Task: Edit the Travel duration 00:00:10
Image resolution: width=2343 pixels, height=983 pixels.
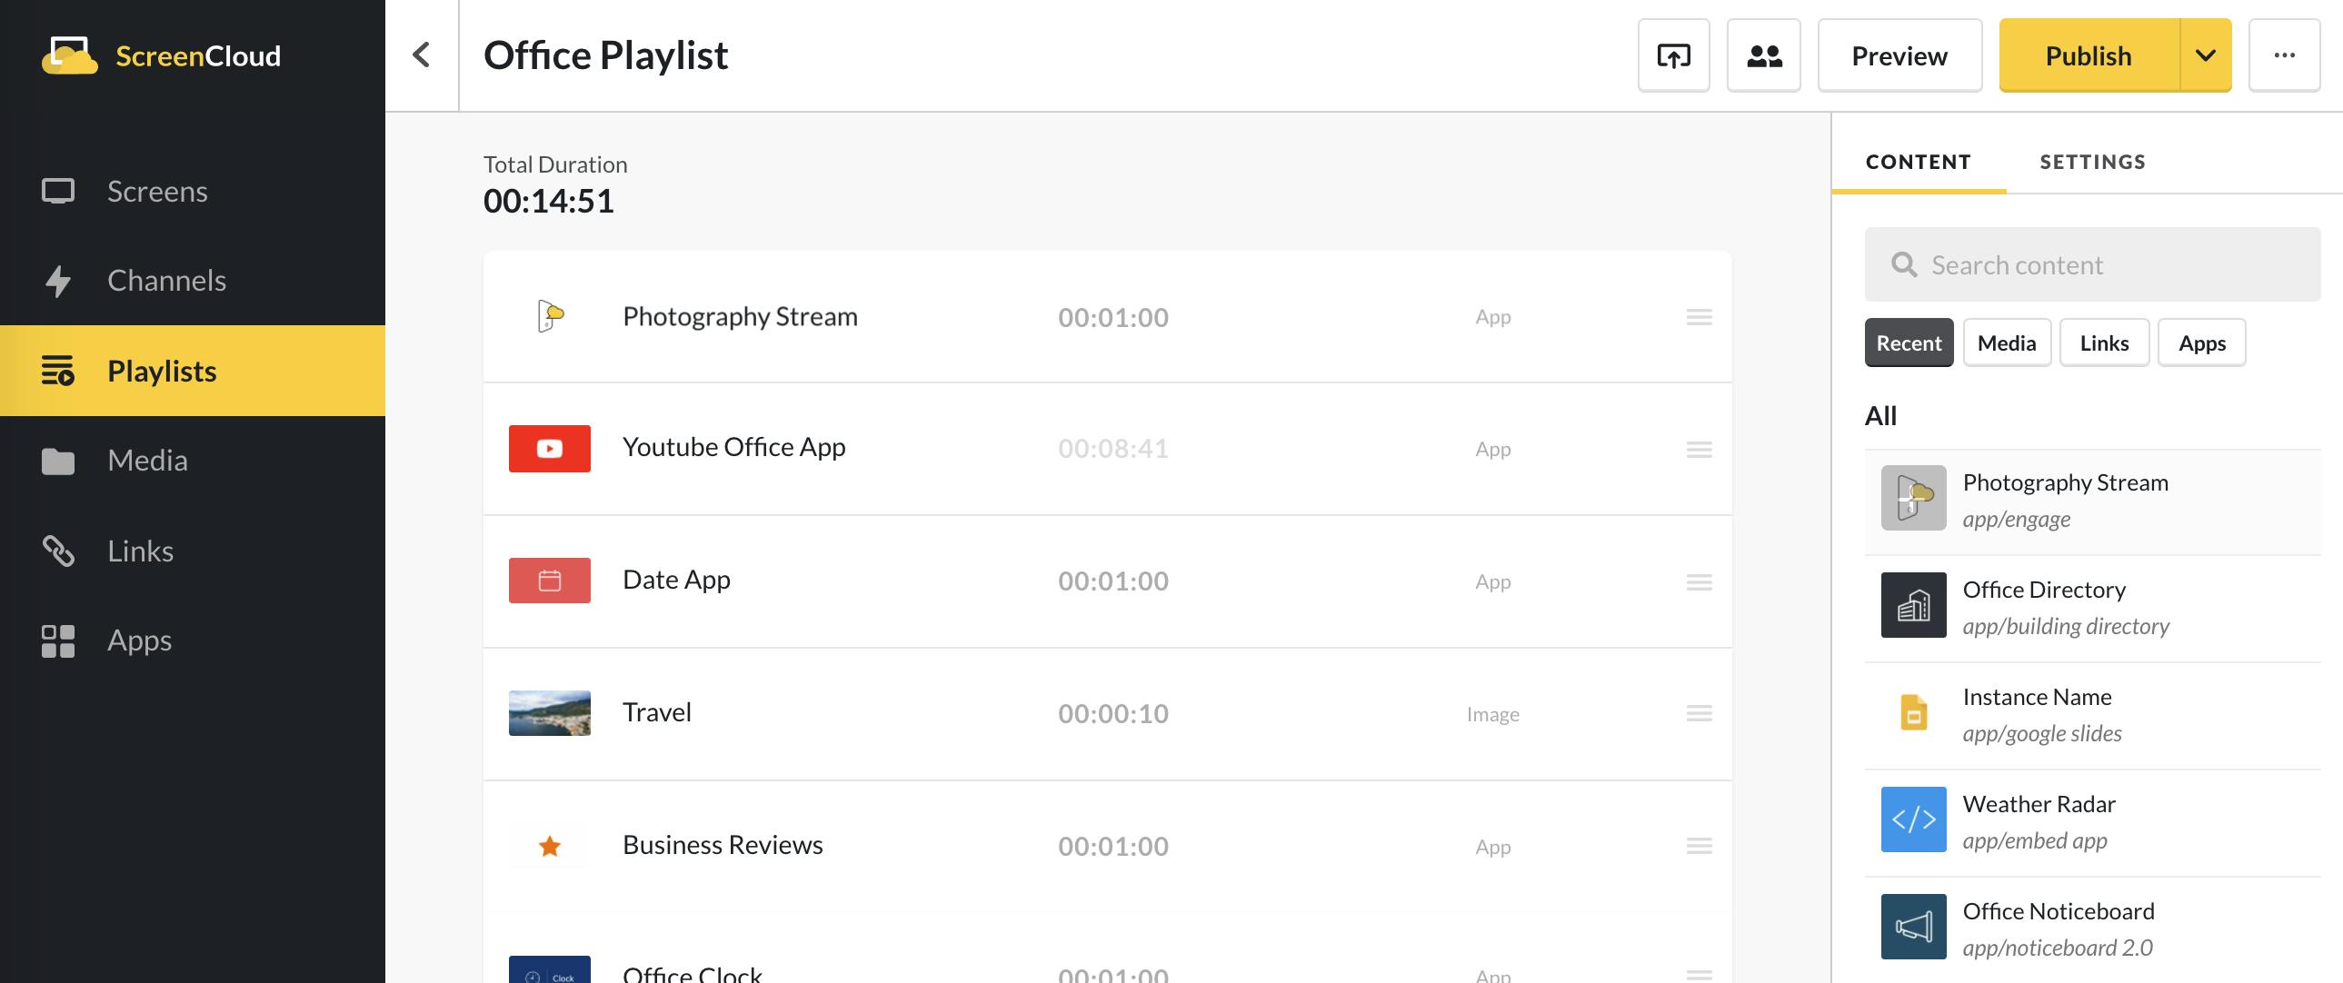Action: [1112, 714]
